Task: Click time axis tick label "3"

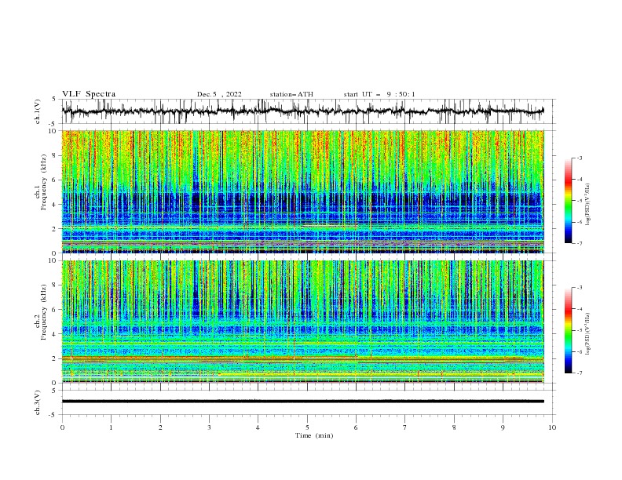Action: coord(209,427)
